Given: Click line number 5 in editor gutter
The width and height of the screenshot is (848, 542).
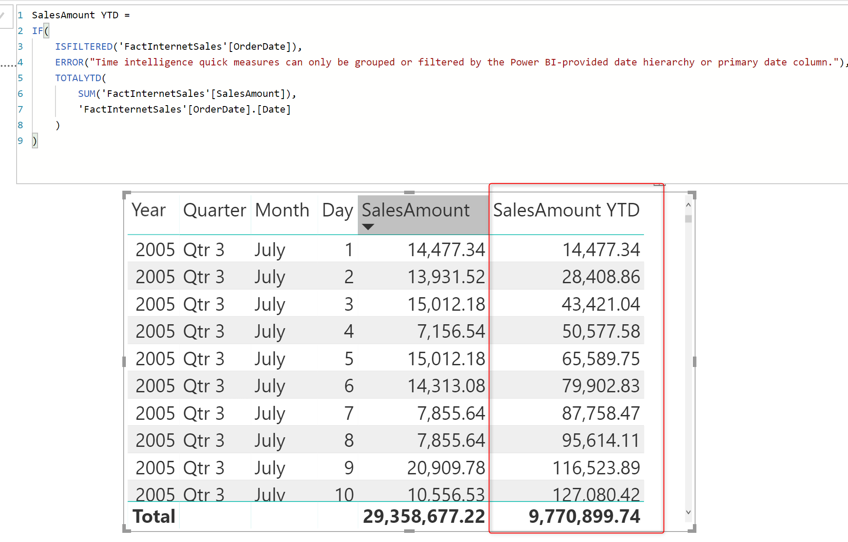Looking at the screenshot, I should point(20,78).
